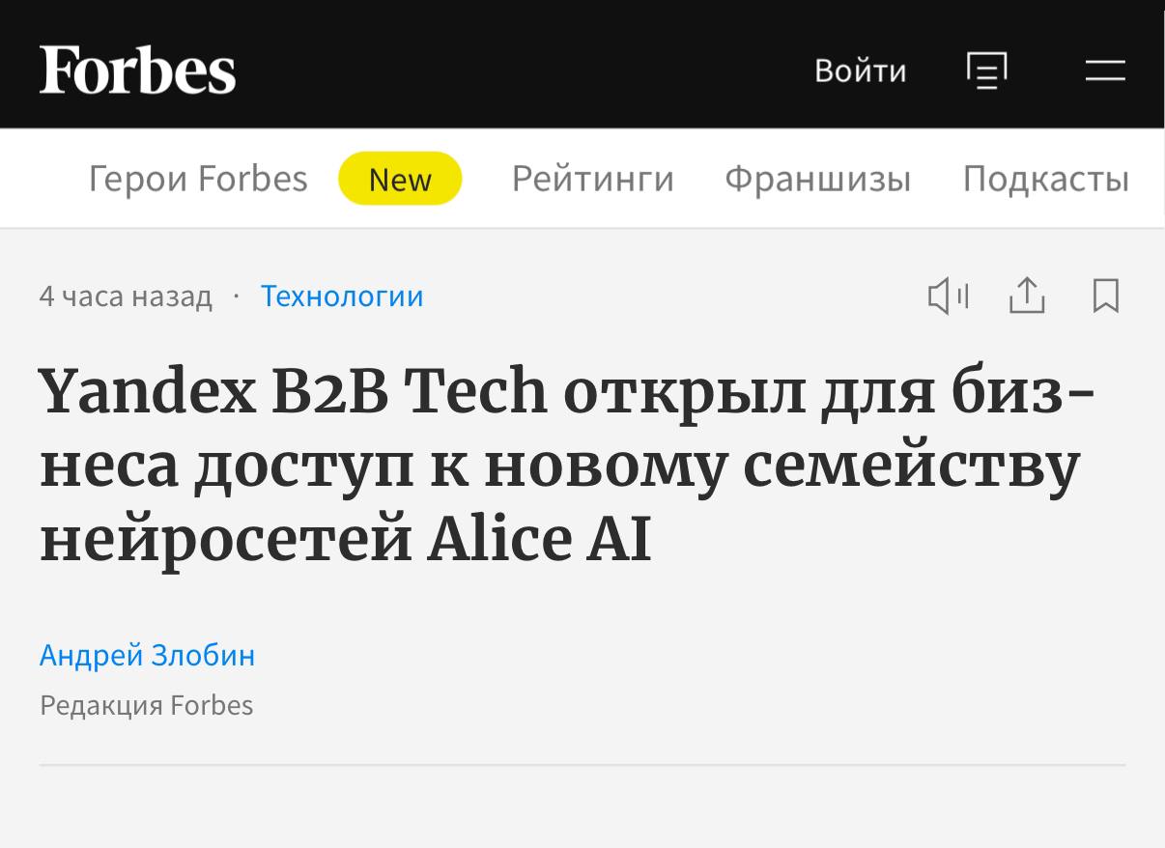
Task: Click the yellow New badge
Action: [400, 179]
